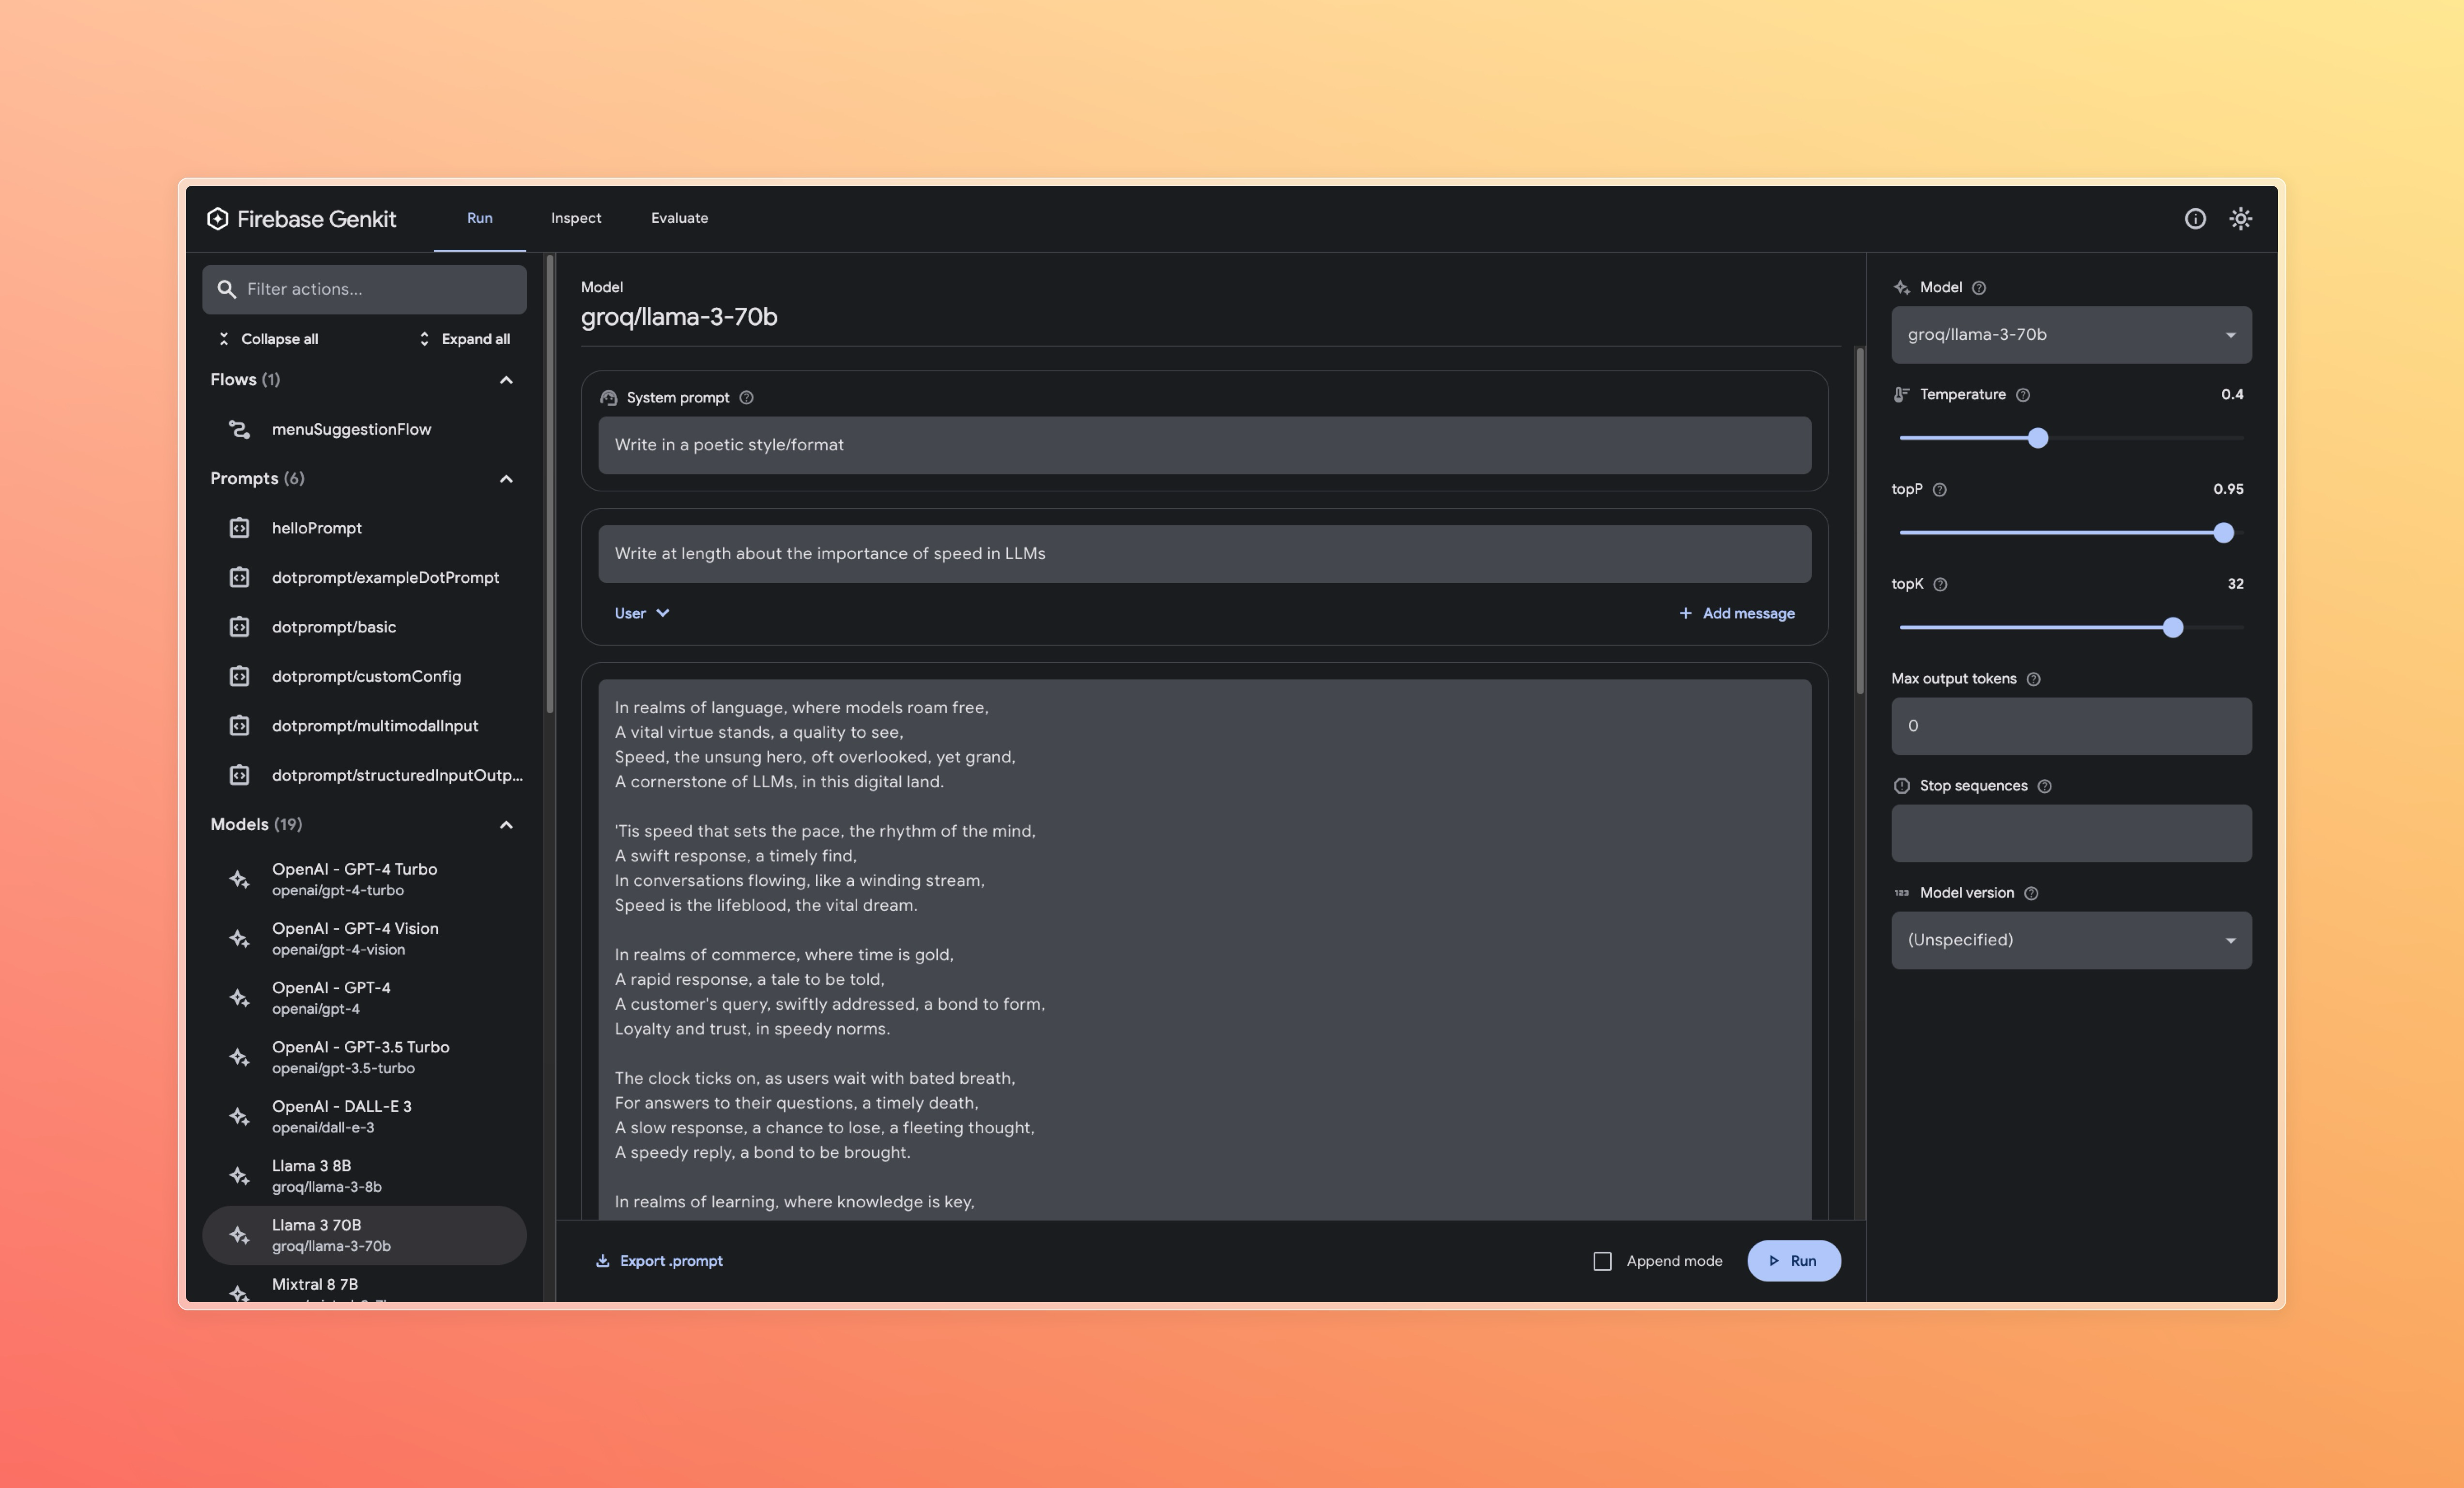Click the topK slider handle
The image size is (2464, 1488).
tap(2172, 627)
